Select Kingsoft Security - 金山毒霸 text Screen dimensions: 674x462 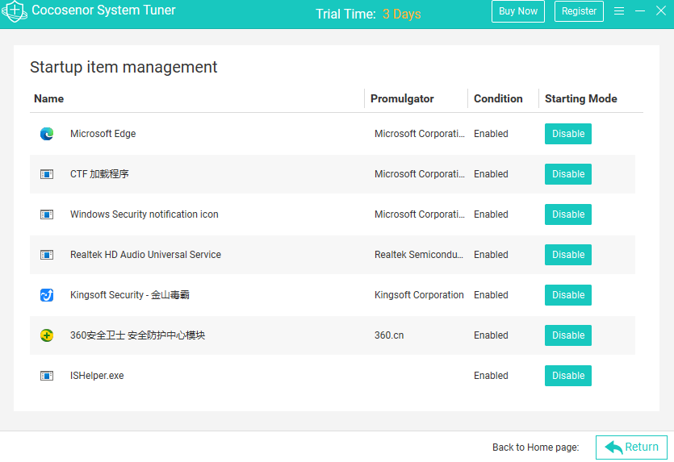point(130,295)
